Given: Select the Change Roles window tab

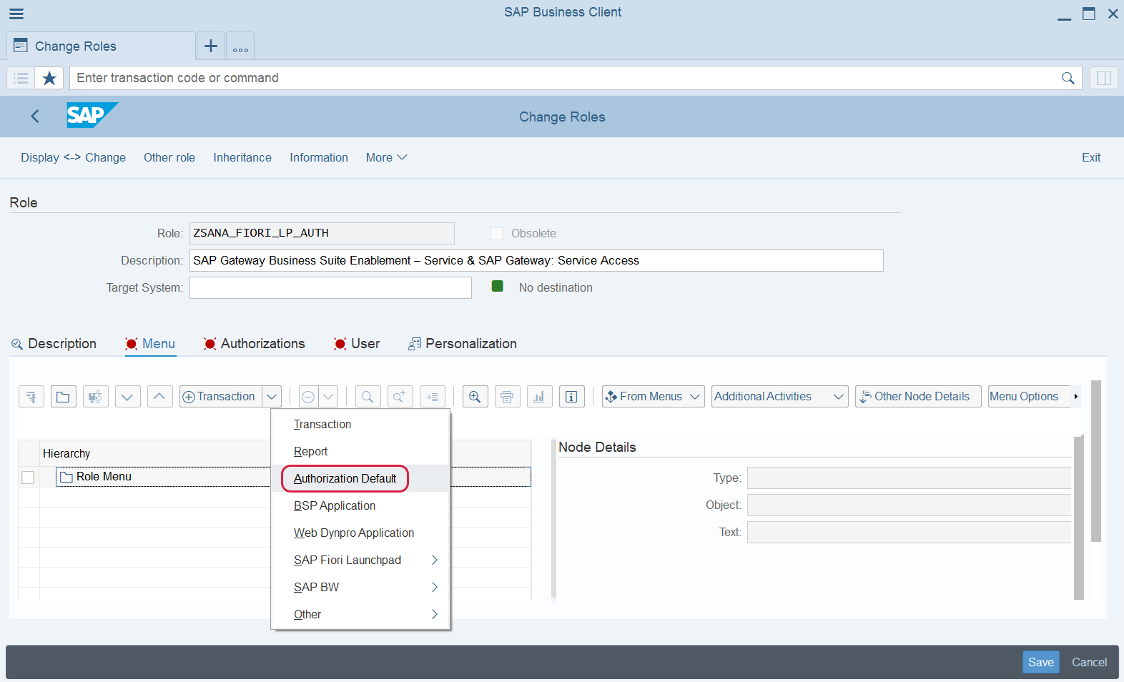Looking at the screenshot, I should coord(101,46).
